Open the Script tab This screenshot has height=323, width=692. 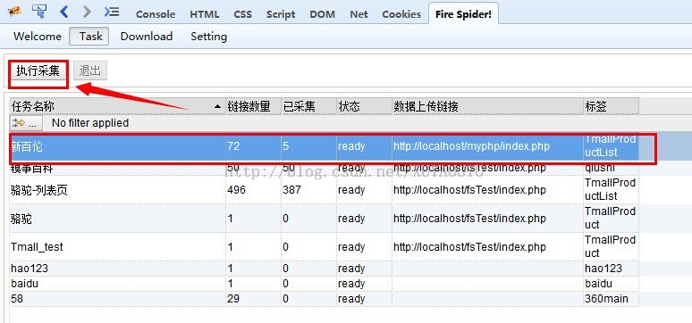pos(281,14)
